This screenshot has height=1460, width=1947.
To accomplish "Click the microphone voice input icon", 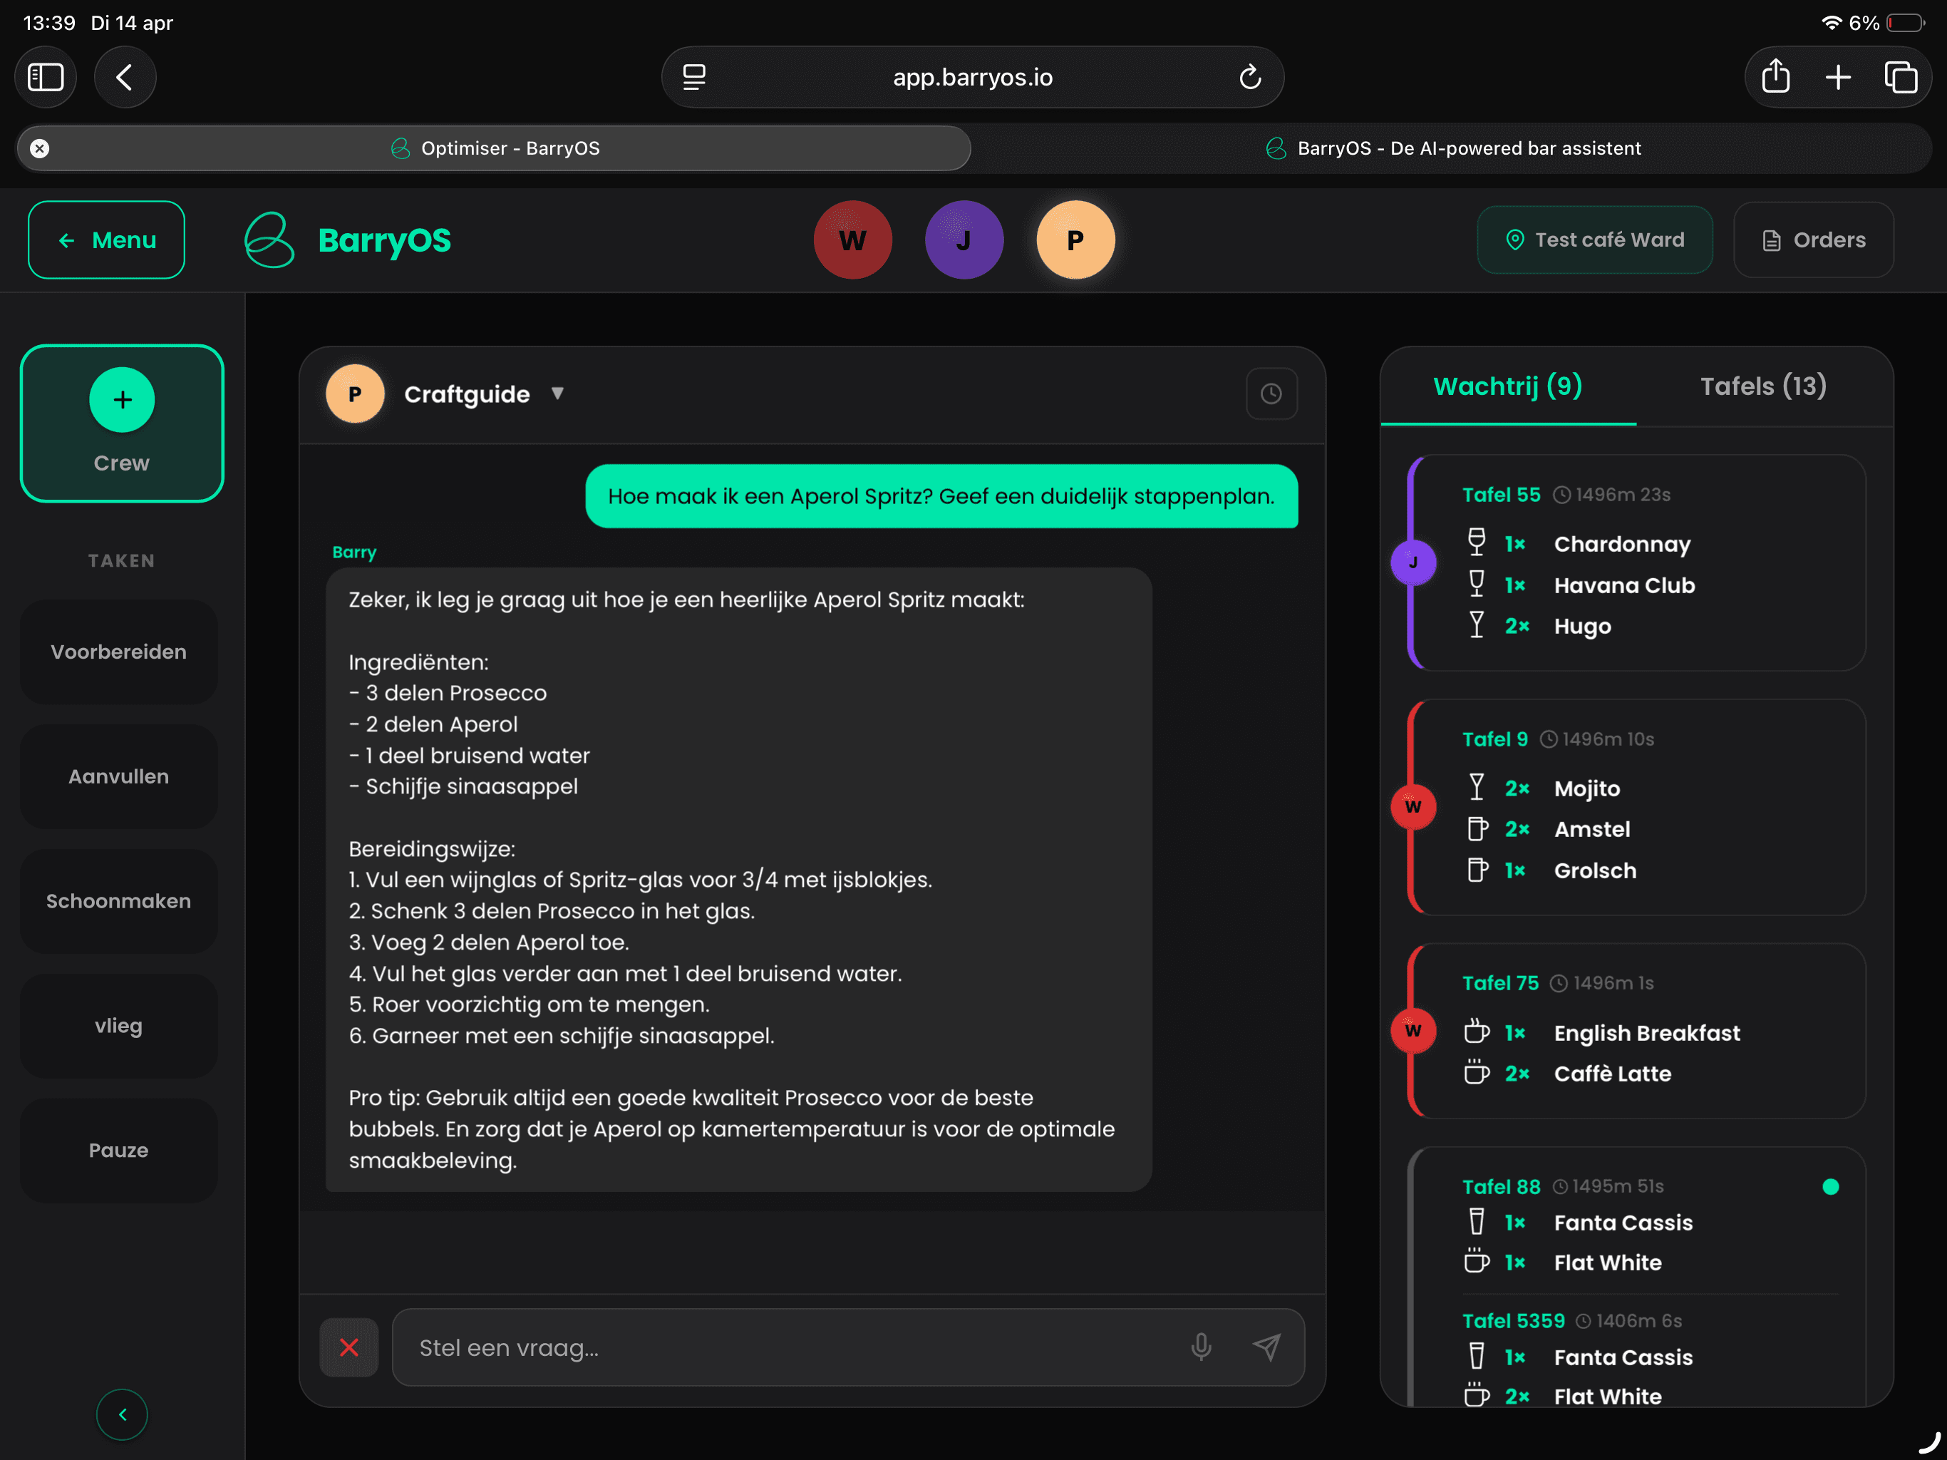I will pos(1201,1347).
